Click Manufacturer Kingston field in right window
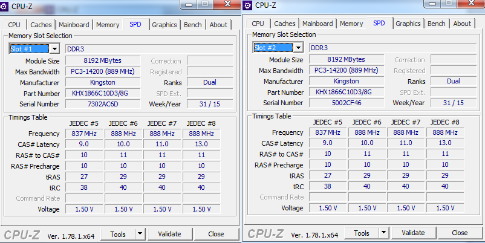This screenshot has width=485, height=243. coord(347,81)
